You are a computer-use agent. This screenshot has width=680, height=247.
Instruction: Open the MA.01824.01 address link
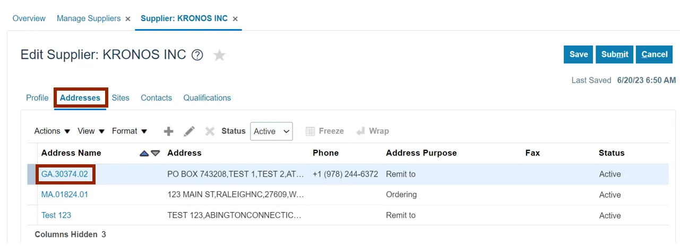(x=65, y=195)
